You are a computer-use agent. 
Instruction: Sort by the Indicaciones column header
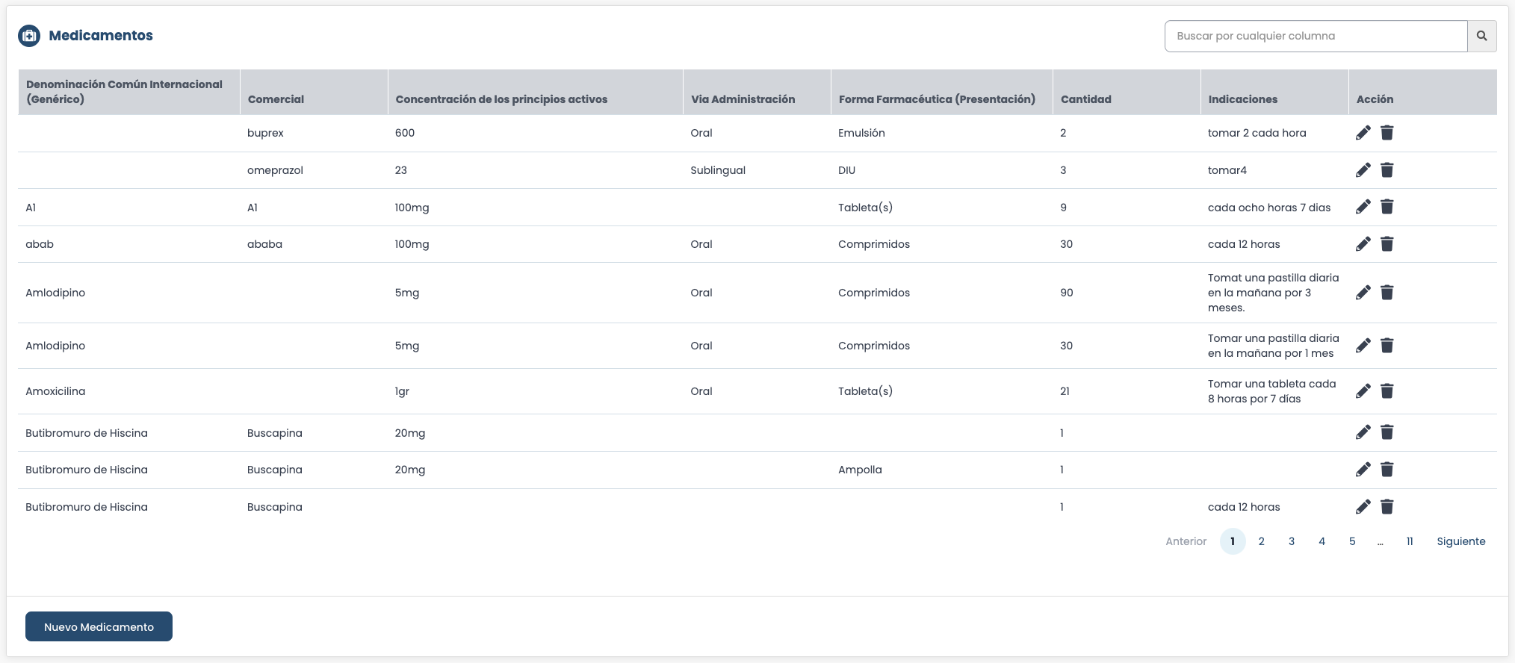point(1274,92)
